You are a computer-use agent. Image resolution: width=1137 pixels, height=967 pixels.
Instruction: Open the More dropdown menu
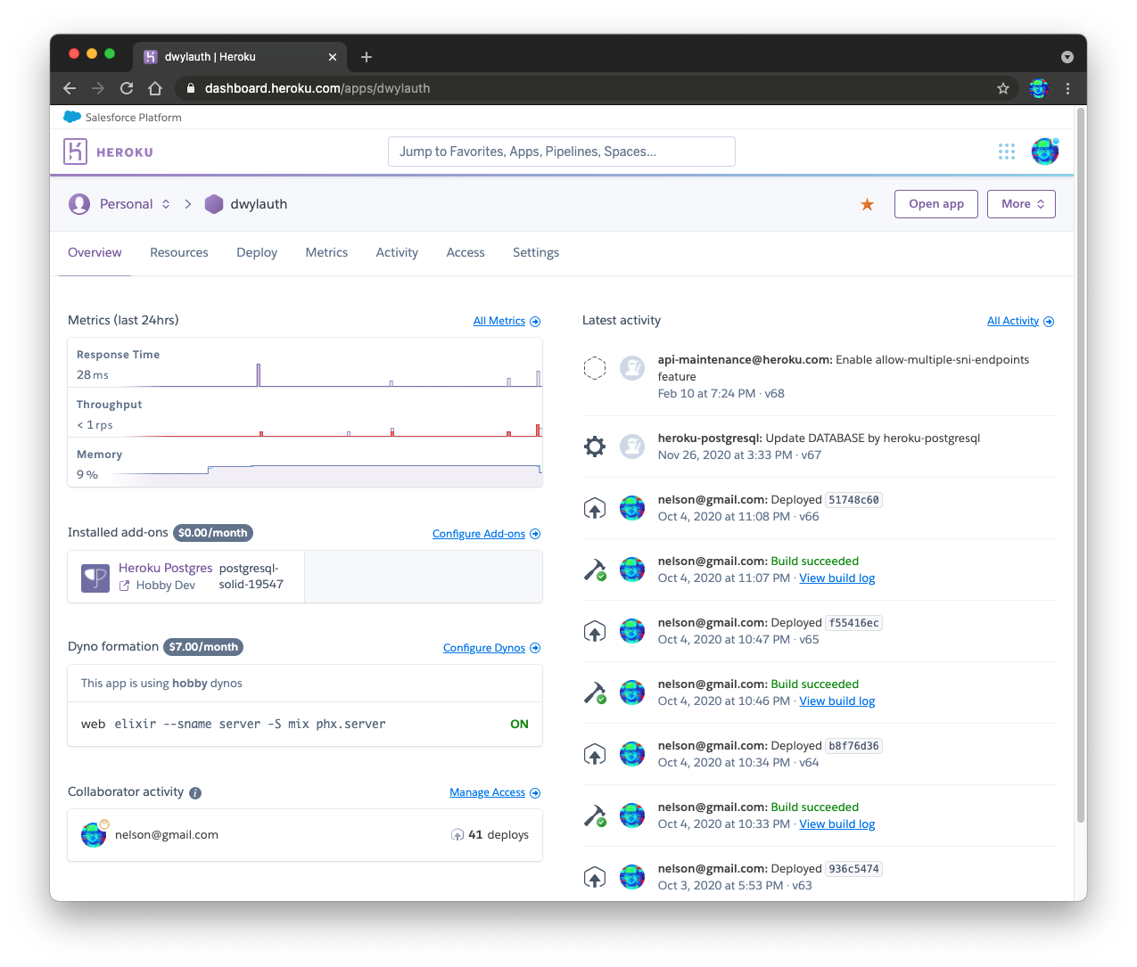1021,203
